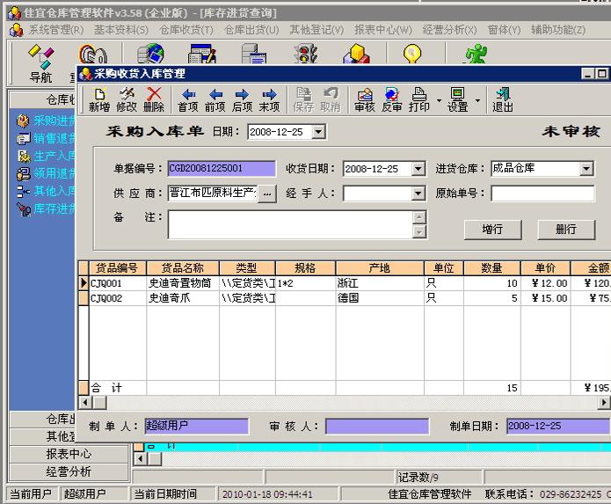This screenshot has width=611, height=504.
Task: Click the 货品名称 column header
Action: pyautogui.click(x=183, y=268)
